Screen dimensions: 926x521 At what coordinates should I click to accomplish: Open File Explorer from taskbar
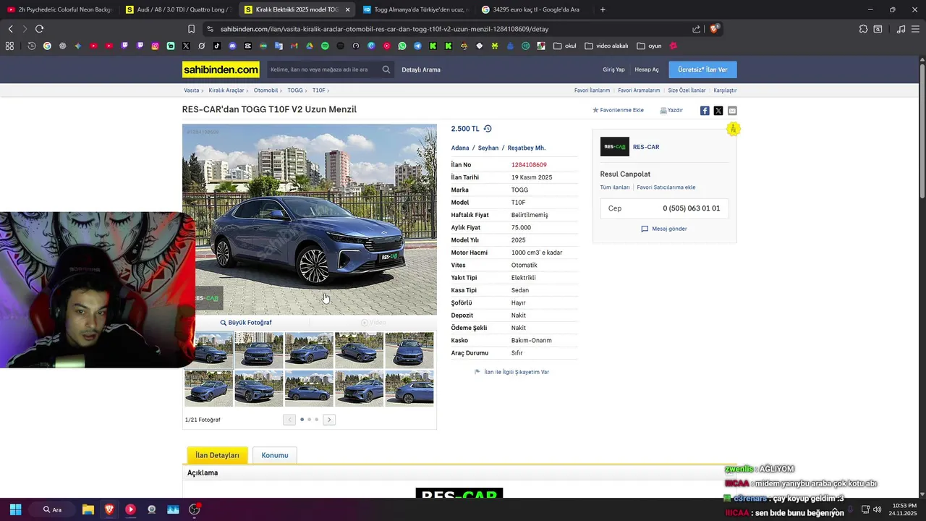88,509
